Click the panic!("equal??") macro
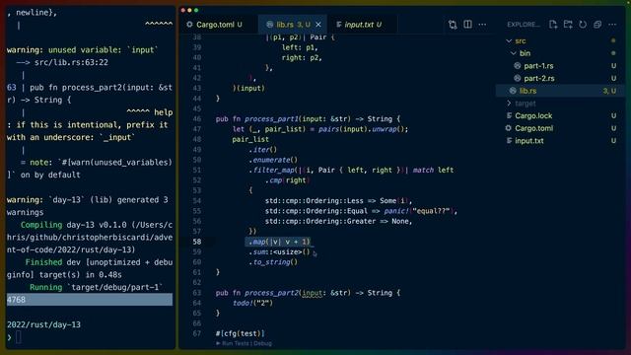 pyautogui.click(x=419, y=211)
